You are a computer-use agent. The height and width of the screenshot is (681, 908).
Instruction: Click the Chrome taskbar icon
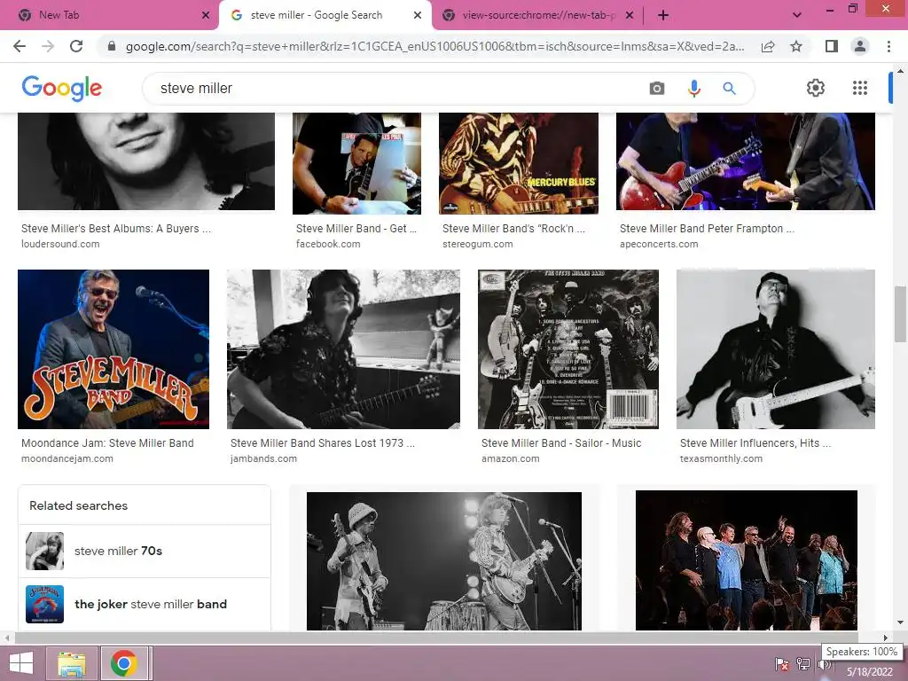123,663
